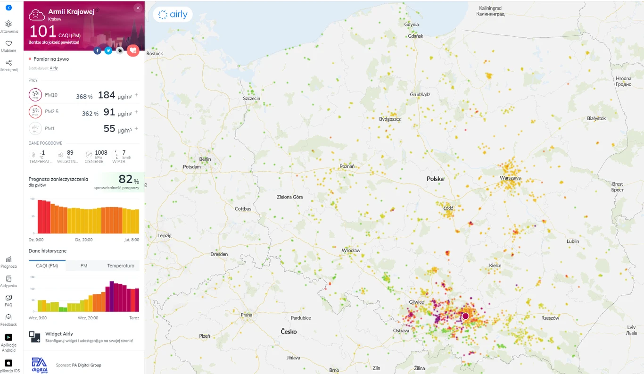Click the Aplikacja iOS Apple icon
This screenshot has height=374, width=644.
(x=8, y=363)
